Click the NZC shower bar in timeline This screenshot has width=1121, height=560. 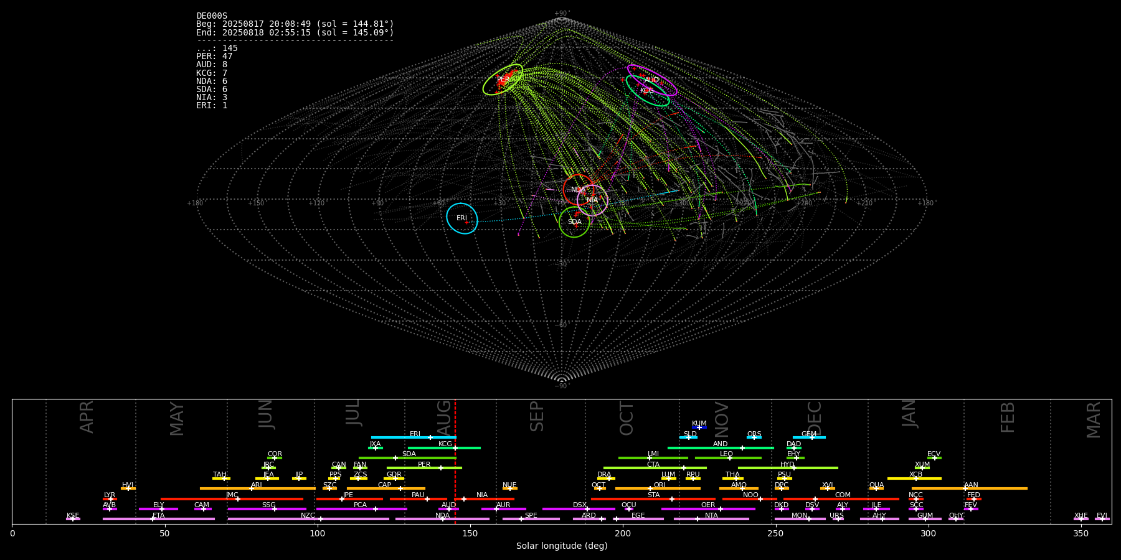tap(308, 519)
